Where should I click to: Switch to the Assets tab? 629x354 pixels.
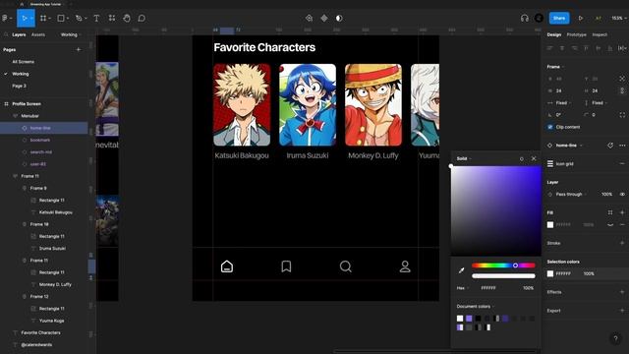(38, 35)
